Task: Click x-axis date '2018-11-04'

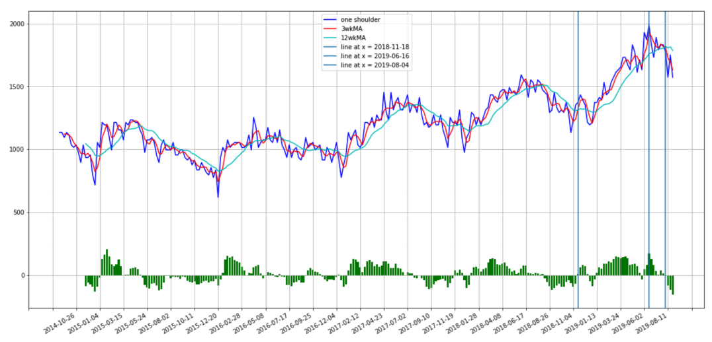Action: (x=556, y=322)
